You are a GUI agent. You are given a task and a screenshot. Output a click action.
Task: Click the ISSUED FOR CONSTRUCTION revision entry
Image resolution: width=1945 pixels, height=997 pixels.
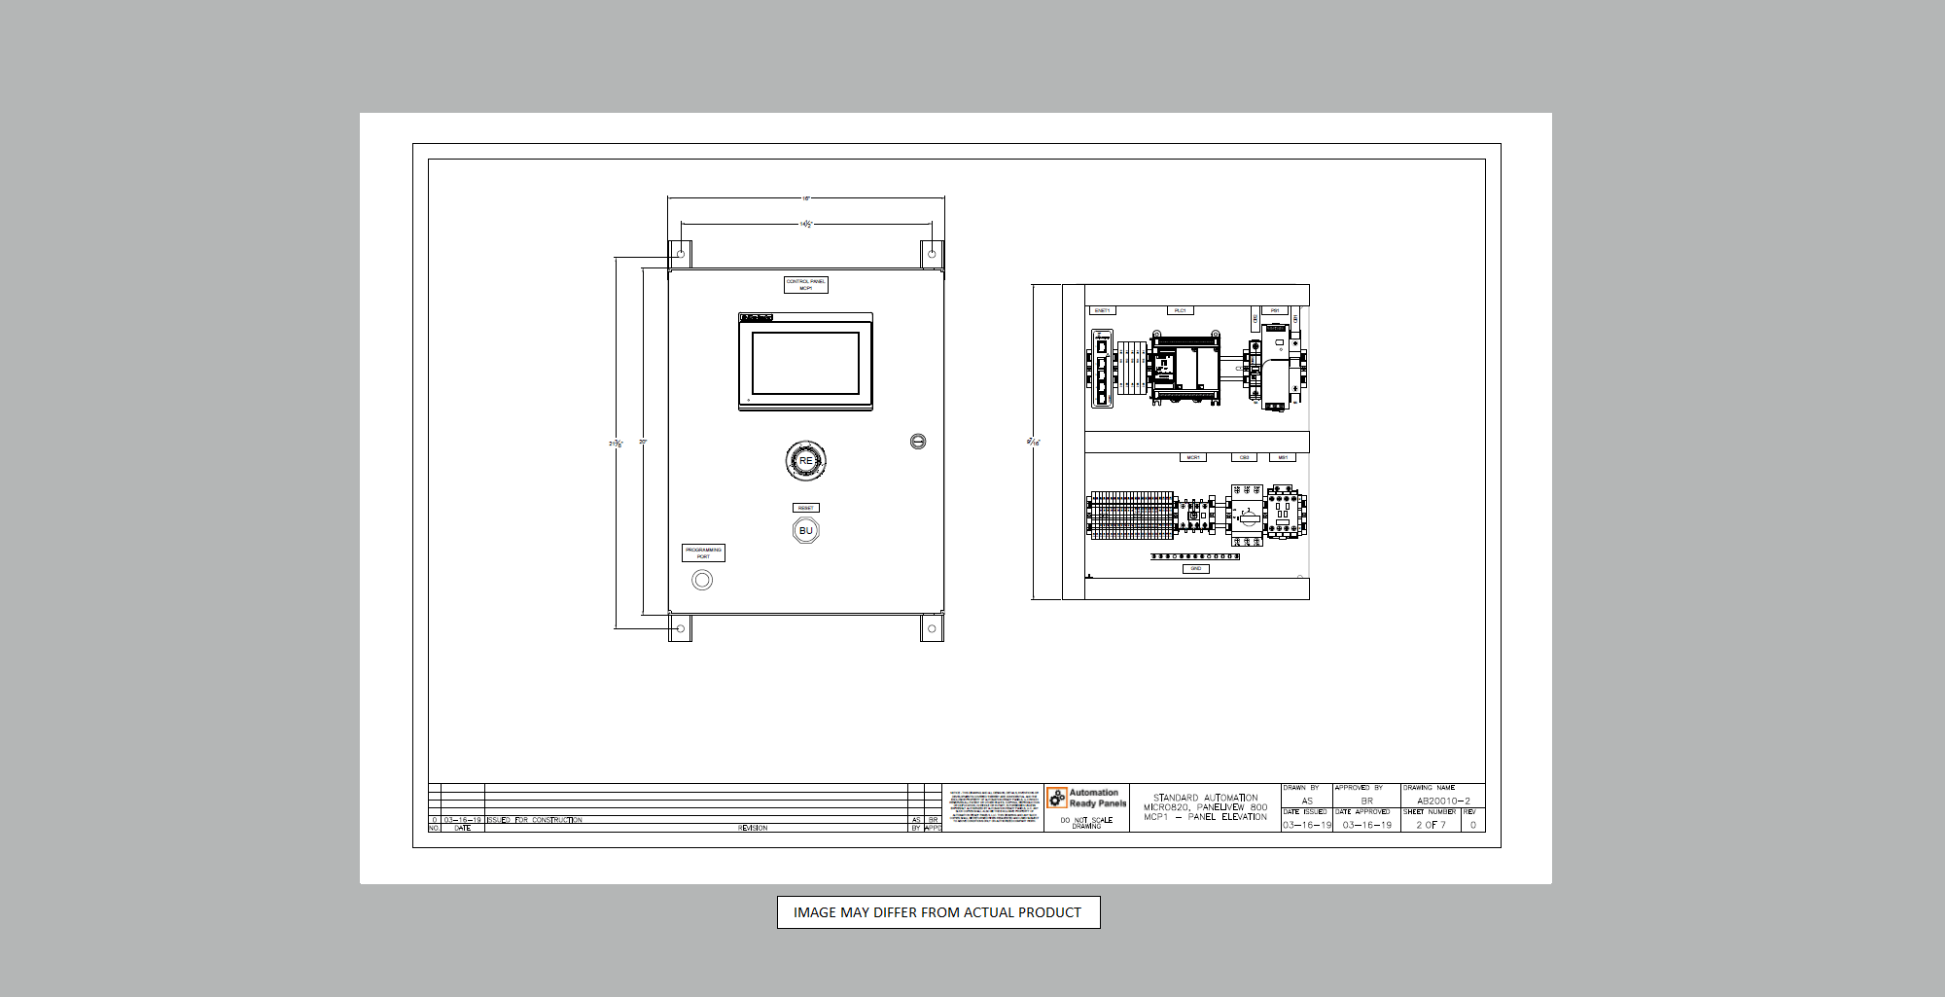[535, 820]
